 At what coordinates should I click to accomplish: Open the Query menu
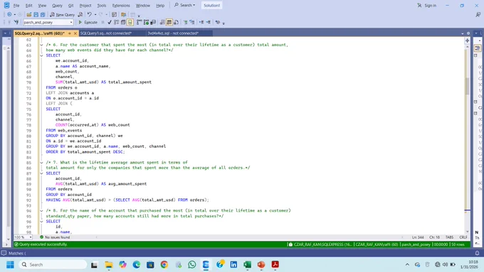pos(57,6)
